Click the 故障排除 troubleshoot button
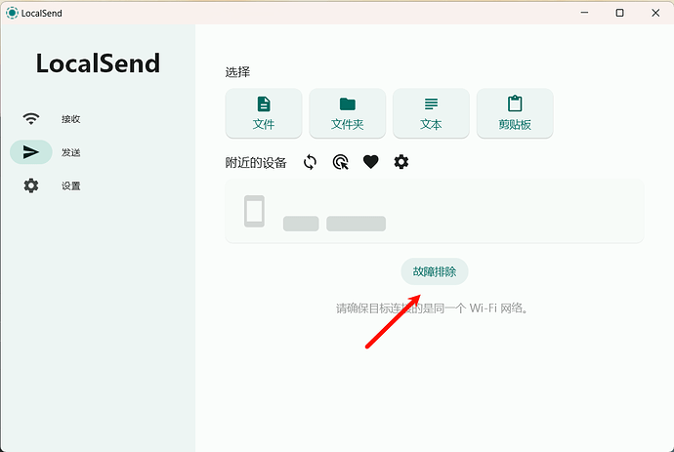The height and width of the screenshot is (452, 674). pyautogui.click(x=435, y=271)
